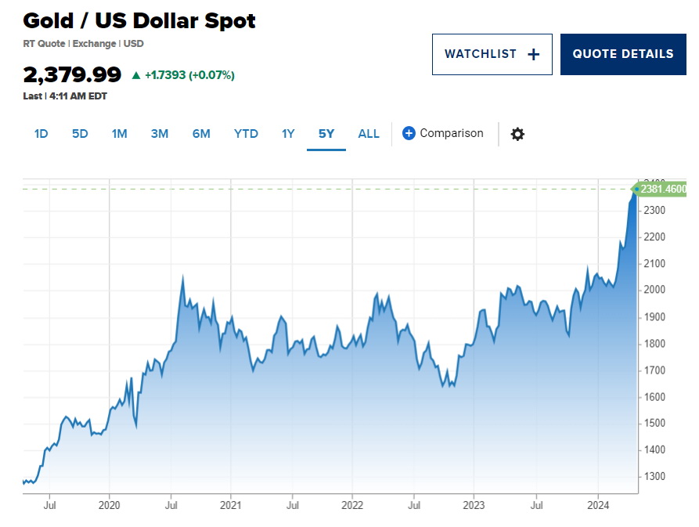Click the Gold / US Dollar Spot title

coord(139,21)
